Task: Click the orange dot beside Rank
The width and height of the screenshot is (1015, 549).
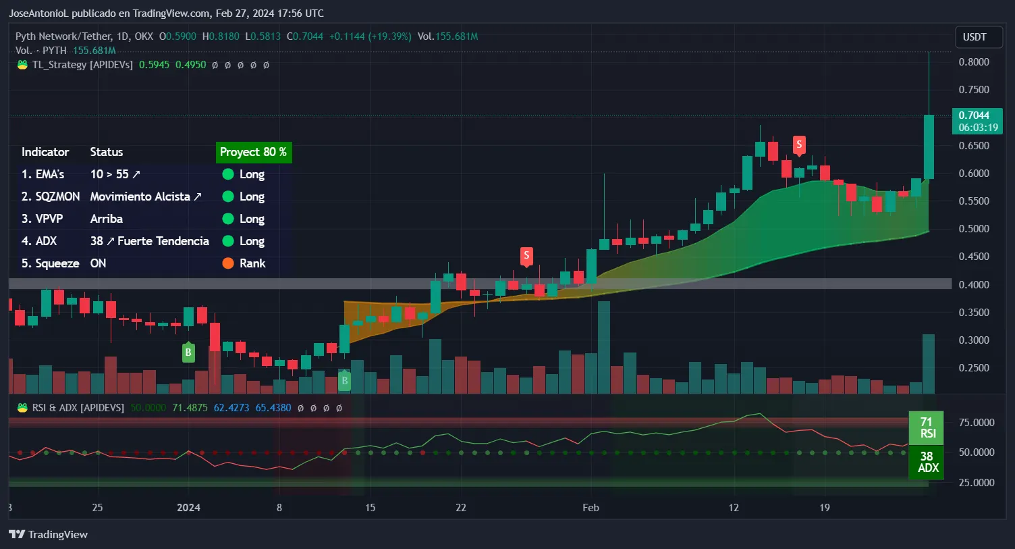Action: 228,263
